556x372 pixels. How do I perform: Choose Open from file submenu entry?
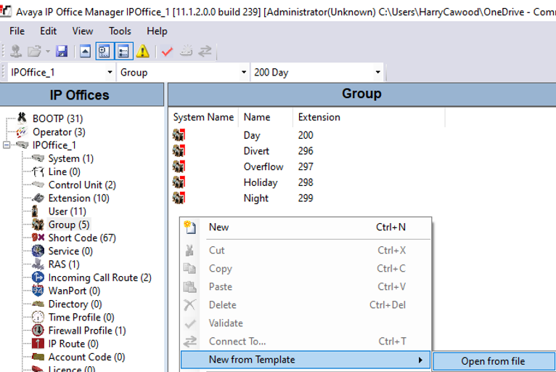tap(494, 361)
